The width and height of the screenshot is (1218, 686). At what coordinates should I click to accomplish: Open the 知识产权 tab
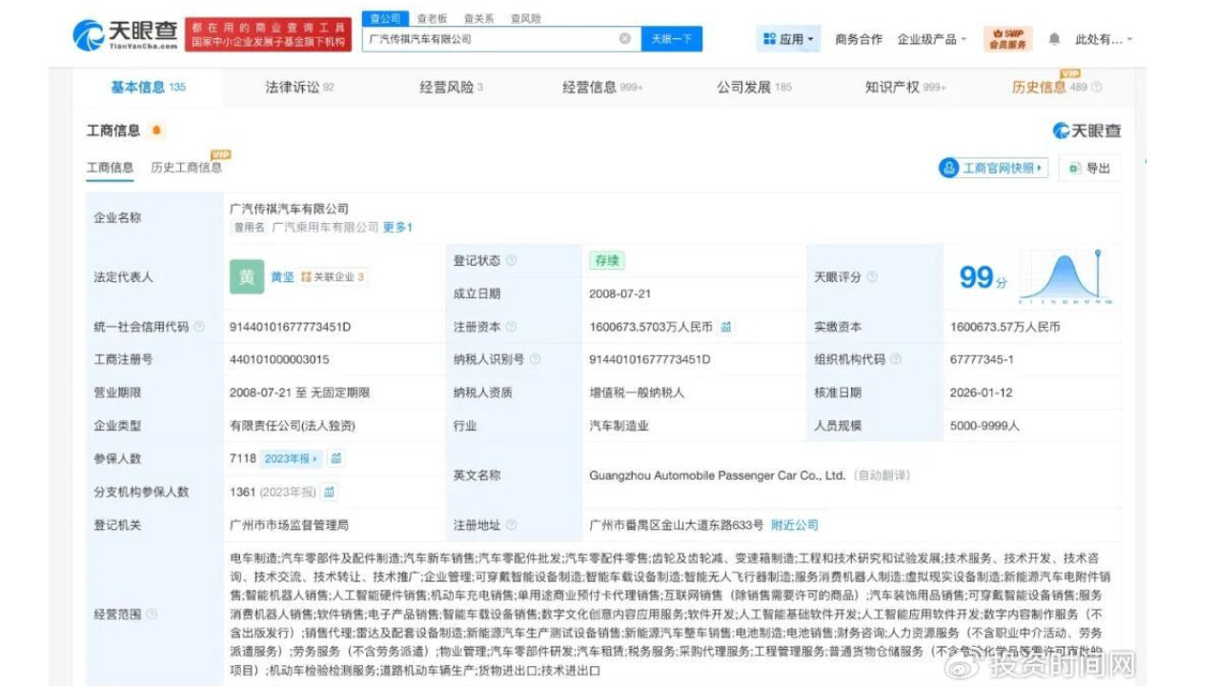(893, 86)
